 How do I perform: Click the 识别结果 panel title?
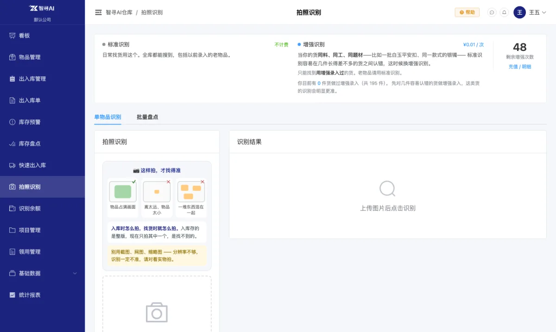[x=249, y=142]
